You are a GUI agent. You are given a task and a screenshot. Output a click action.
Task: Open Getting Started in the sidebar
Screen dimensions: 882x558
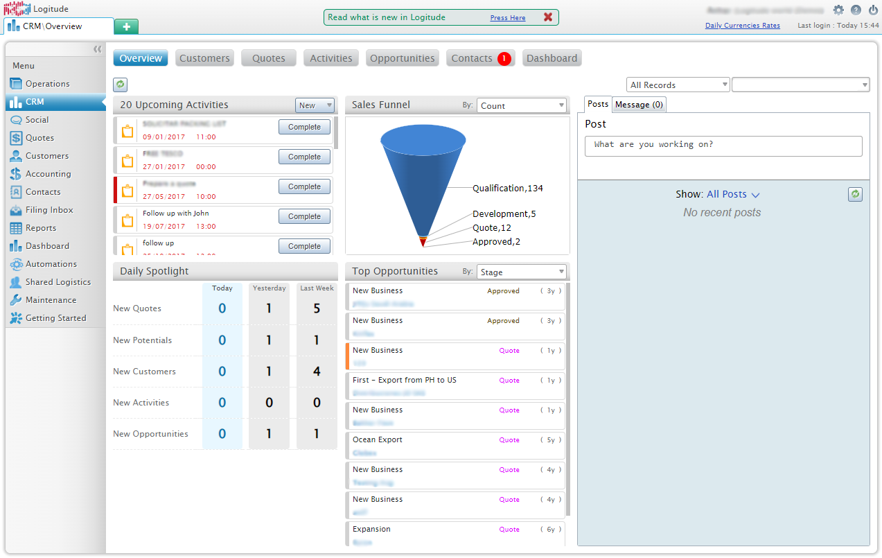[x=55, y=318]
